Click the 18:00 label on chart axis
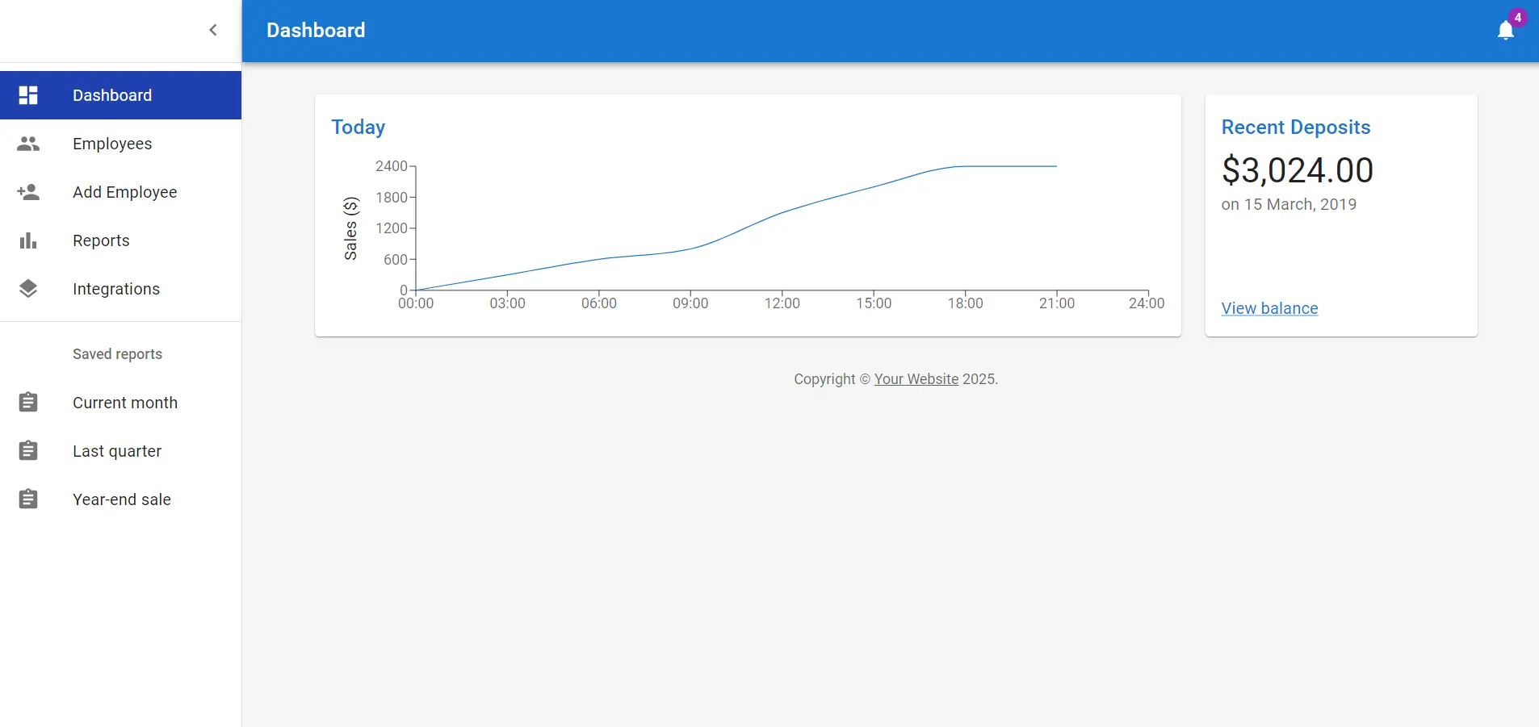The image size is (1539, 727). click(965, 303)
